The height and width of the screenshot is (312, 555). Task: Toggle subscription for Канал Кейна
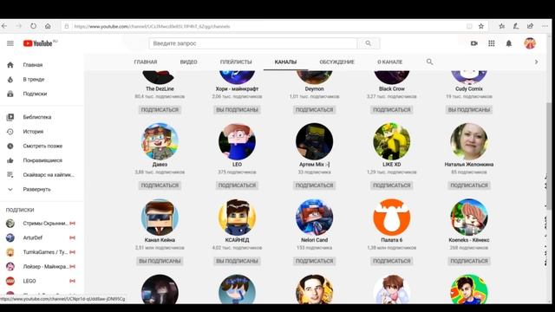tap(160, 261)
